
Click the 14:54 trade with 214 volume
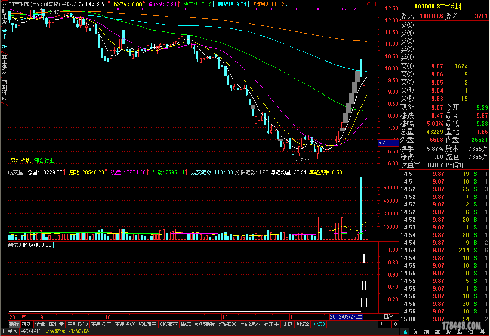click(x=445, y=250)
